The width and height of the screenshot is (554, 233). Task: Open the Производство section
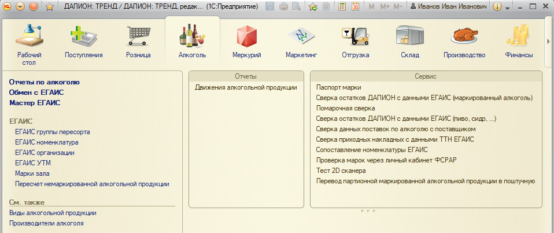pos(464,40)
